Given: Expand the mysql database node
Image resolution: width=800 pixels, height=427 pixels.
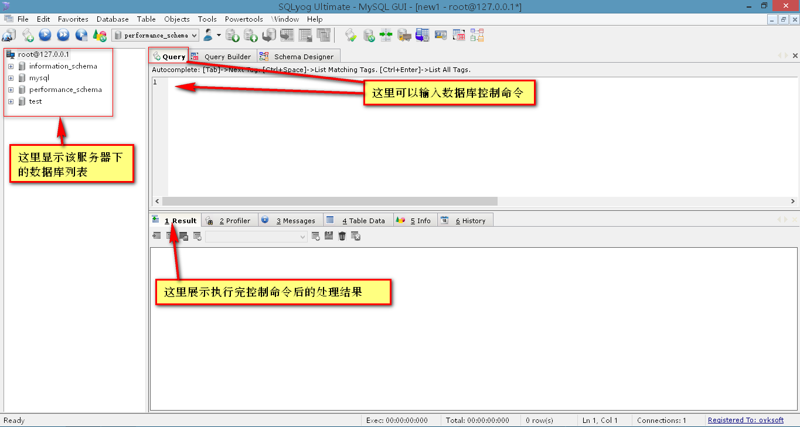Looking at the screenshot, I should tap(11, 78).
